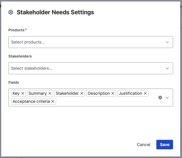Remove the Key field tag
This screenshot has height=158, width=182.
(x=23, y=93)
